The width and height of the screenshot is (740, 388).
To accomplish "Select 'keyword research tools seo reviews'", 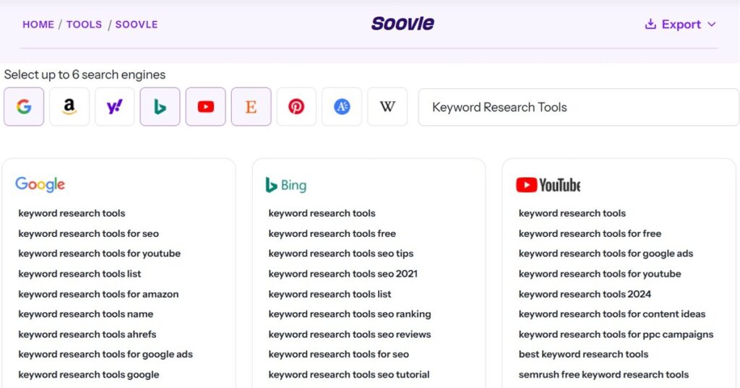I will click(350, 335).
